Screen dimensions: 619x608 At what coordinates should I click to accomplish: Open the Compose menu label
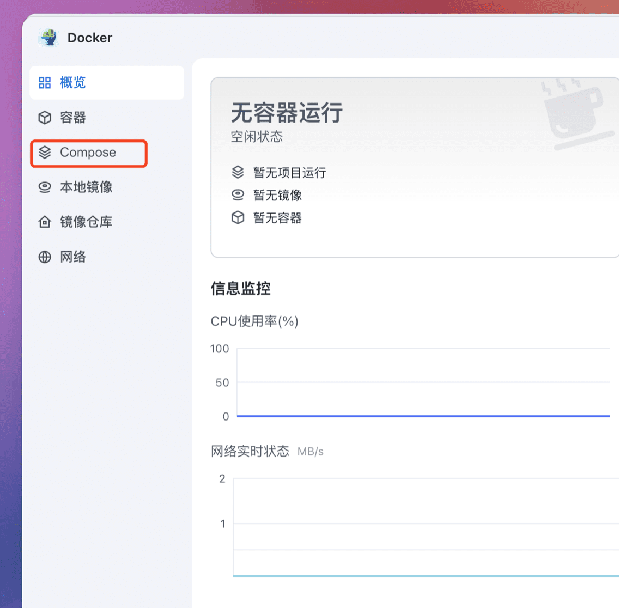click(88, 153)
